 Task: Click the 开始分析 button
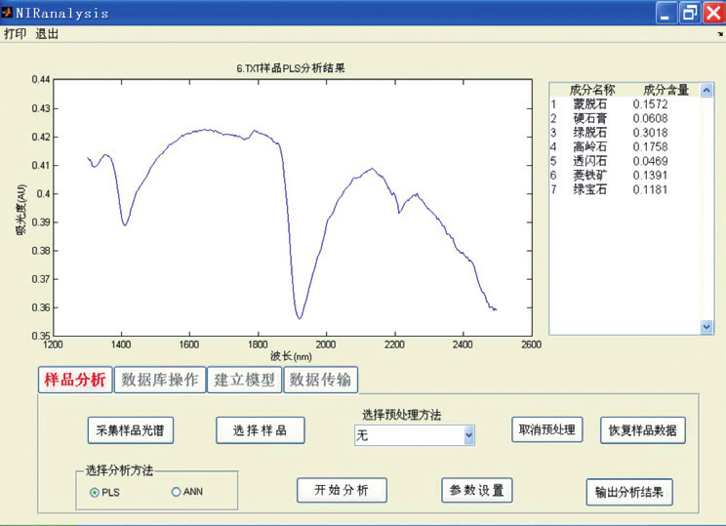(x=342, y=490)
